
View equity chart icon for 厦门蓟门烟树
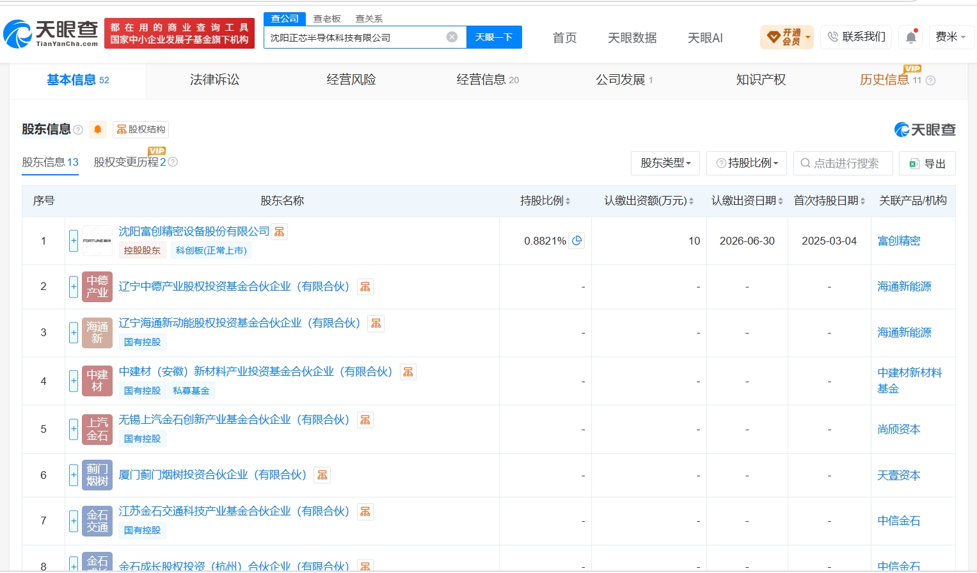[x=322, y=475]
